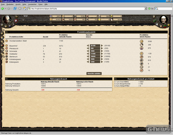
Task: Click the Pferdezucht horse breeding icon
Action: click(x=7, y=48)
